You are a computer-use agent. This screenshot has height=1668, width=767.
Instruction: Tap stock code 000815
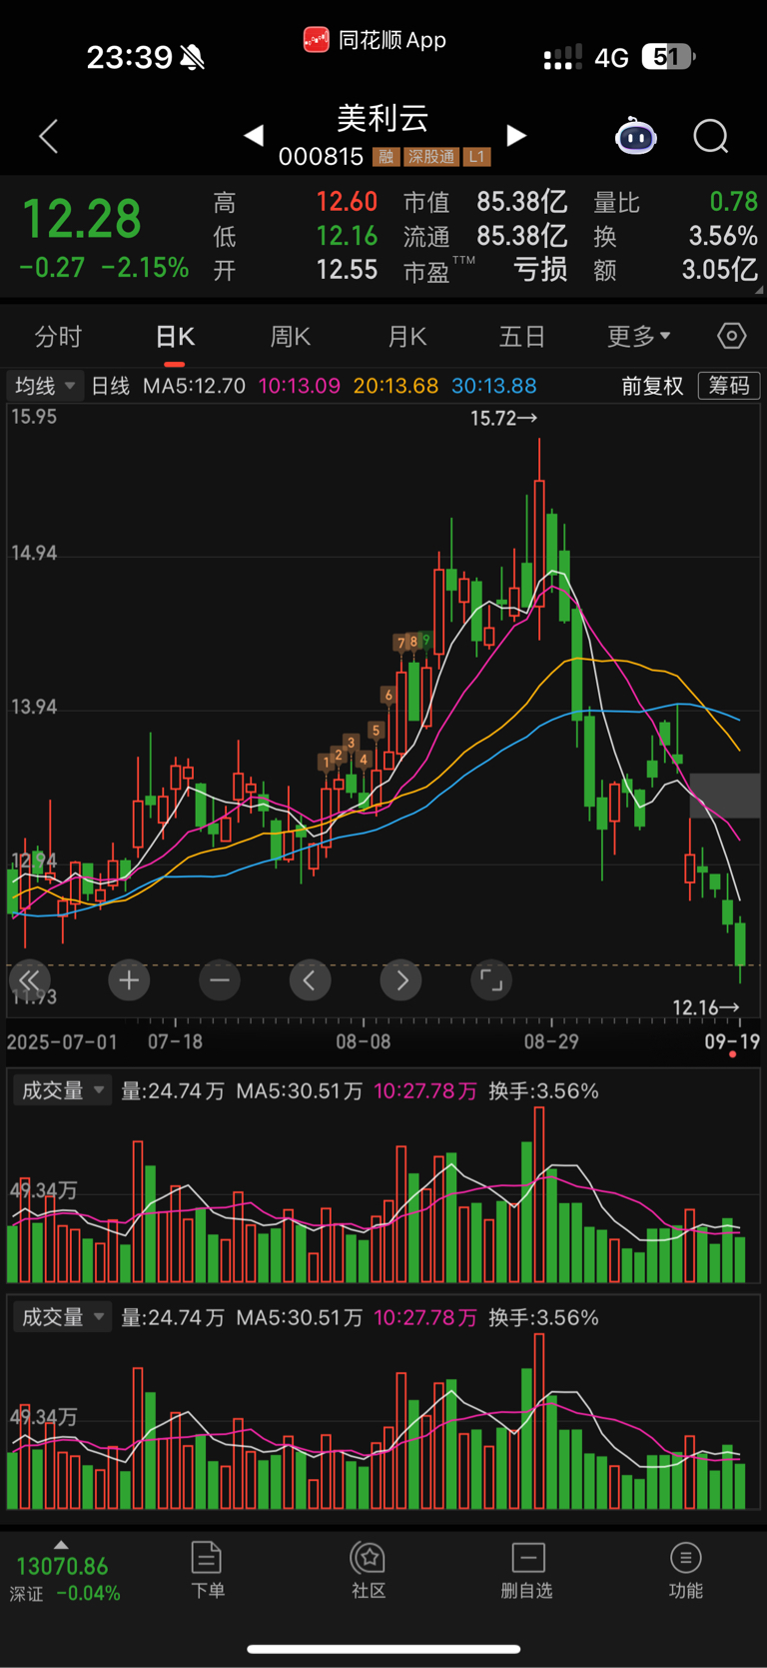tap(321, 157)
